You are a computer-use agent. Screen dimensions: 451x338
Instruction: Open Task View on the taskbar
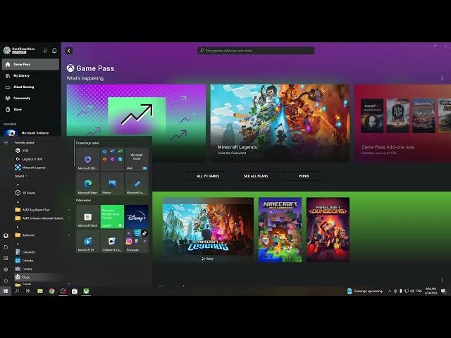click(28, 291)
